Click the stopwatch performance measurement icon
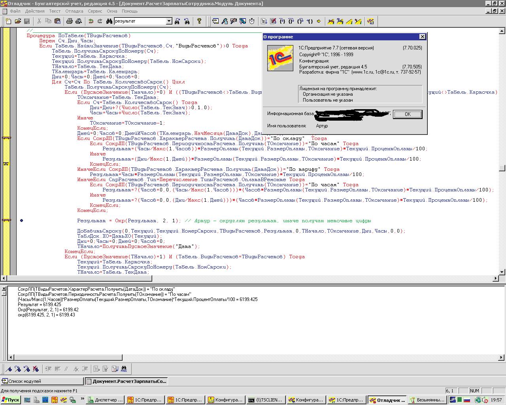506x405 pixels. tap(252, 21)
